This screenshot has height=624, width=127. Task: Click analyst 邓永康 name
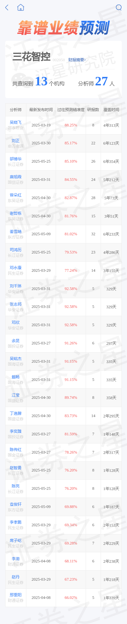(x=16, y=268)
